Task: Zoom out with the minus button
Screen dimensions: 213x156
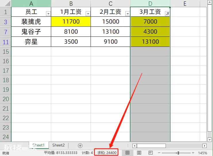Action: point(159,153)
